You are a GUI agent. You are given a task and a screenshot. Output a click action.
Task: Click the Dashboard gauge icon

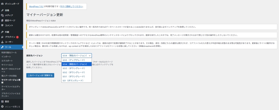[2, 4]
